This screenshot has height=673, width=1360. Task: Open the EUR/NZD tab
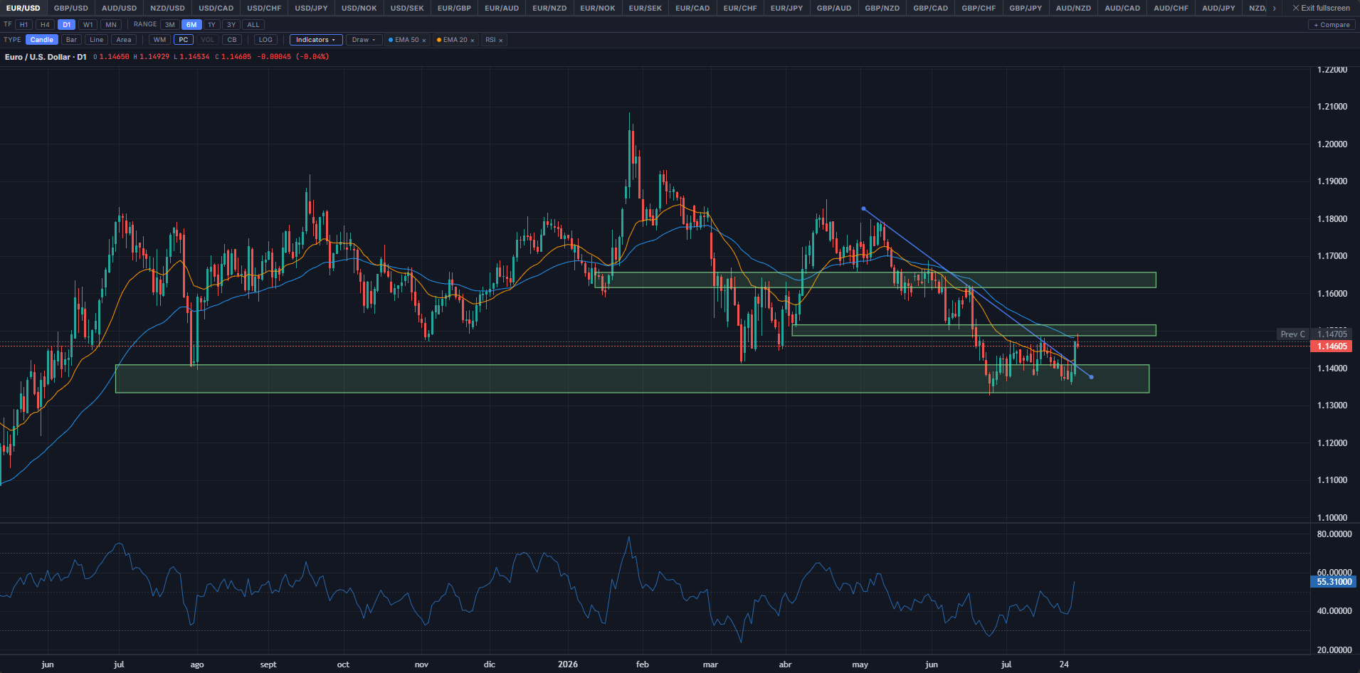click(x=549, y=8)
